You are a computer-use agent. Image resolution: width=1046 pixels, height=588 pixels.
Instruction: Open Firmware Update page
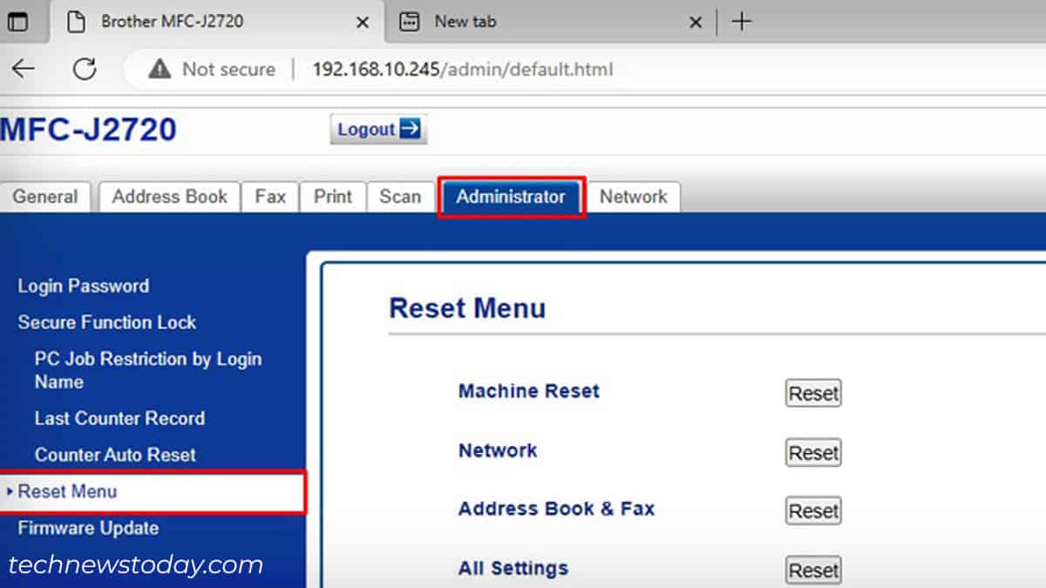(88, 528)
